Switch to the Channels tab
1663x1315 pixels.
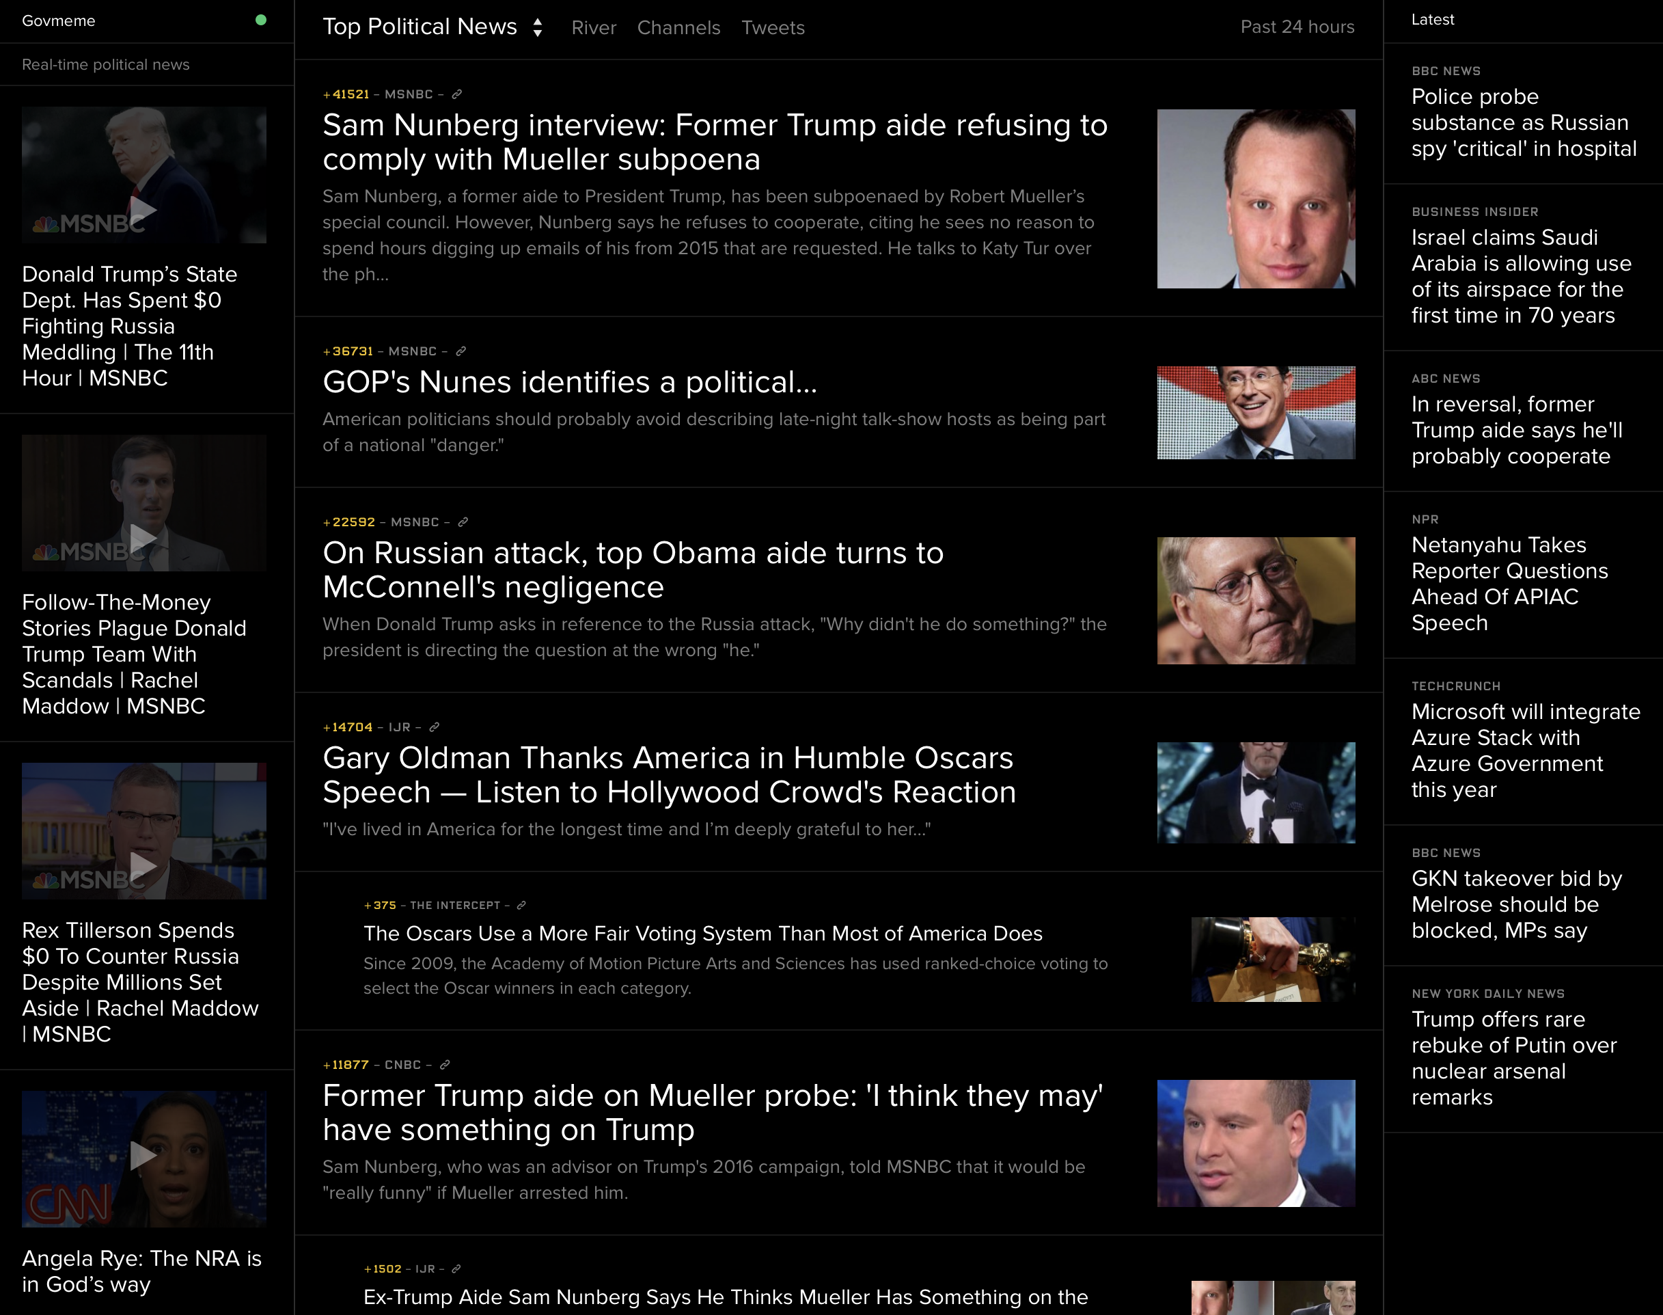pos(678,28)
